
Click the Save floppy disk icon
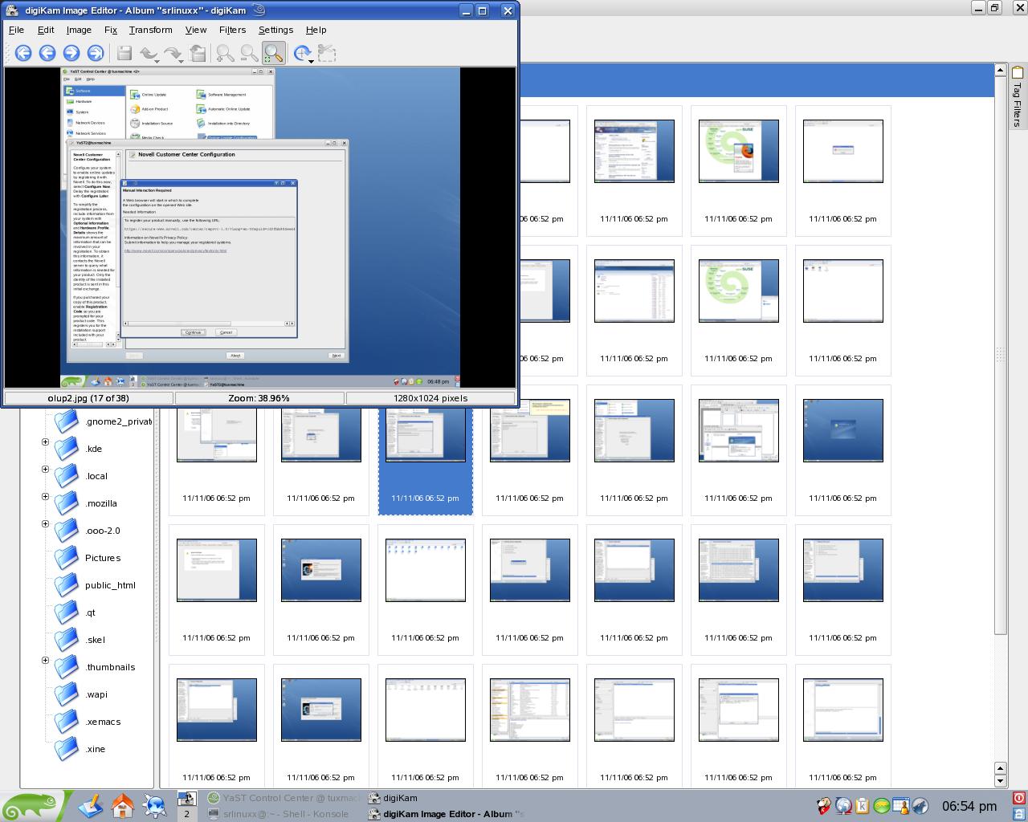click(x=124, y=53)
